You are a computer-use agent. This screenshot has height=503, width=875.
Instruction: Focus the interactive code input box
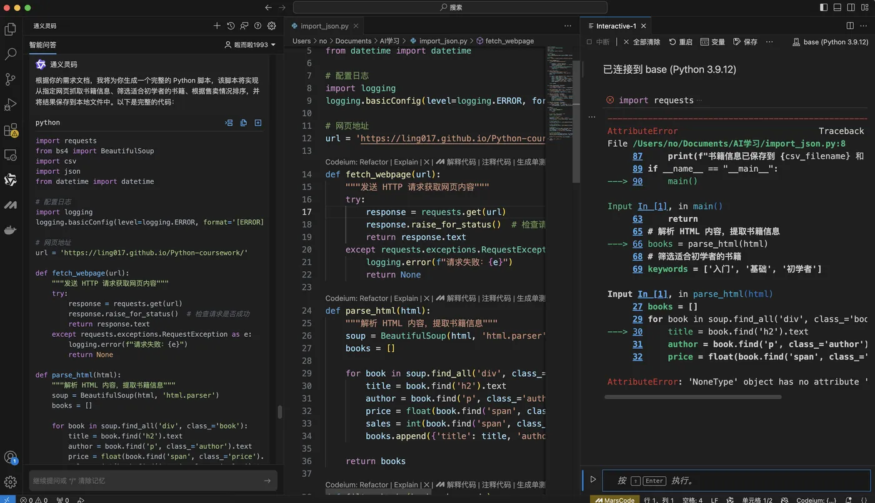(736, 481)
